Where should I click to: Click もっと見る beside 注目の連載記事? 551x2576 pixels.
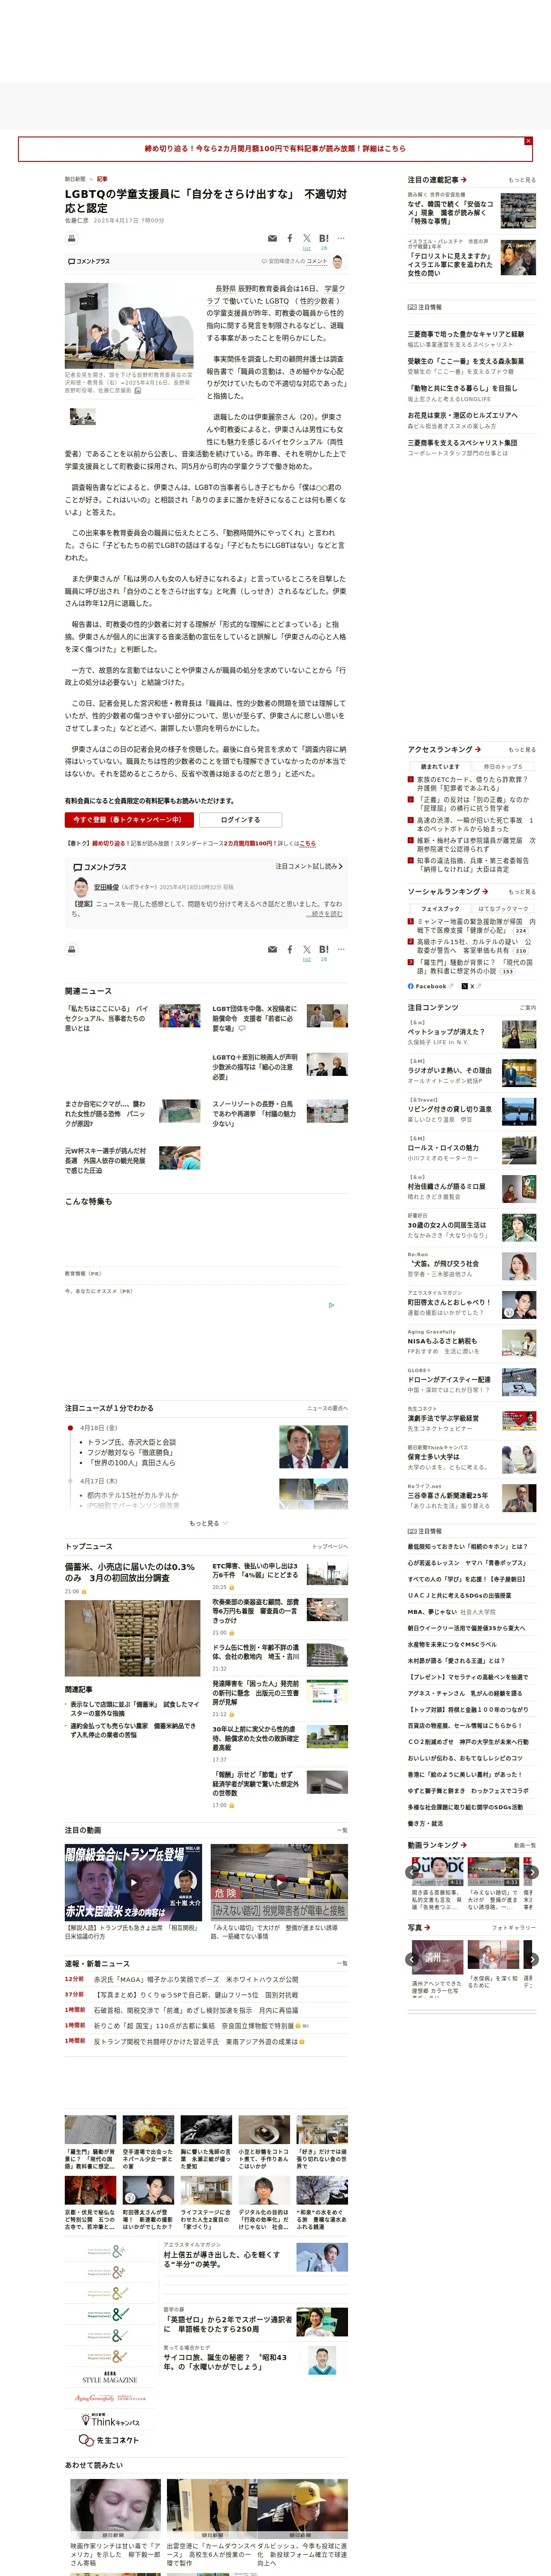(x=522, y=180)
